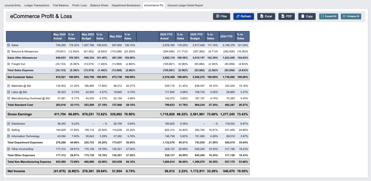Viewport: 371px width, 181px height.
Task: Expand the Sales row
Action: (9, 45)
